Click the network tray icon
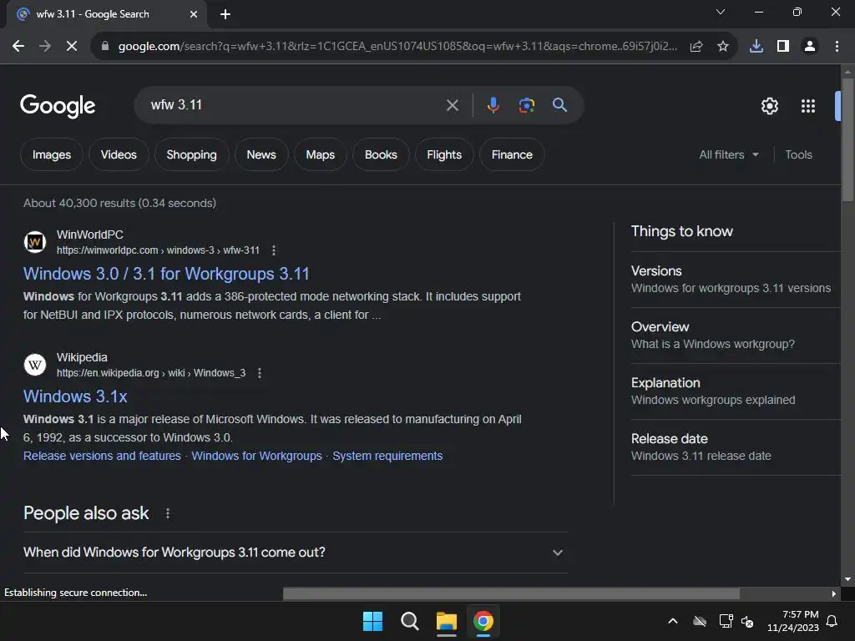The height and width of the screenshot is (641, 855). (726, 621)
